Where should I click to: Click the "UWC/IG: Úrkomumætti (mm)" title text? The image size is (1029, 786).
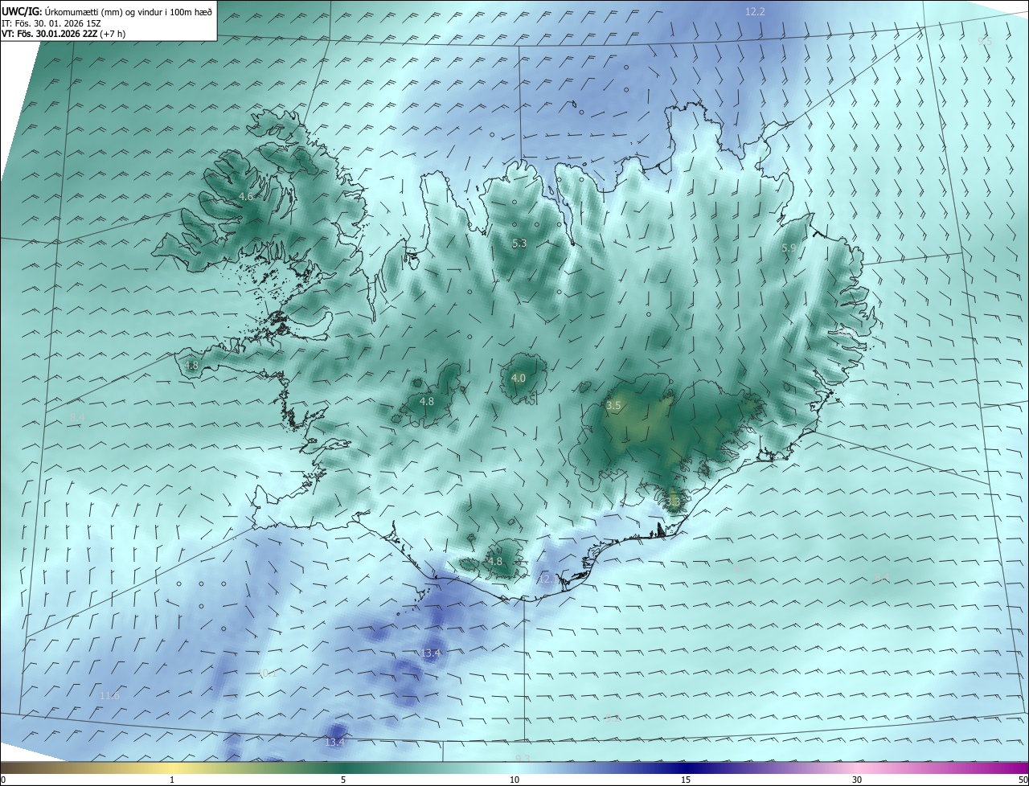tap(62, 11)
